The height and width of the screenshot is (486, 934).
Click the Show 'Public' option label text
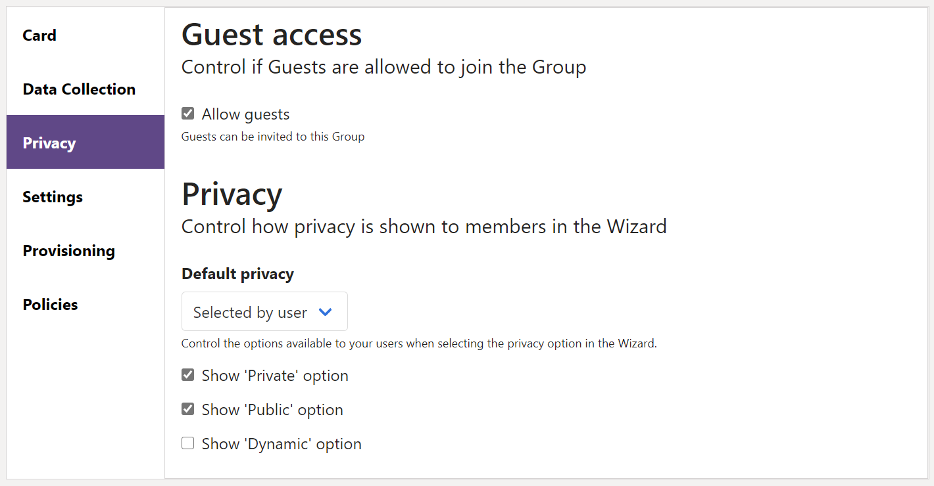point(272,410)
